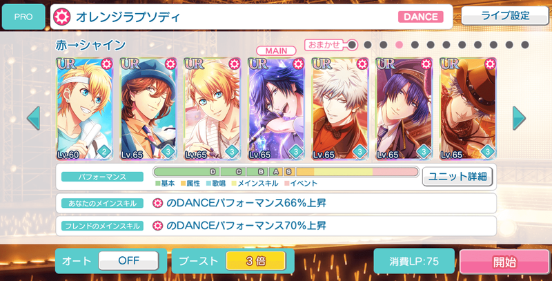Click the performance gauge bar

[286, 172]
